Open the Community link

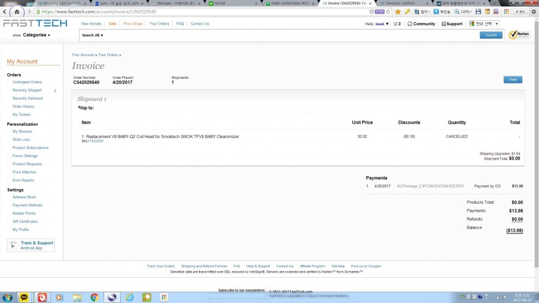pos(421,23)
